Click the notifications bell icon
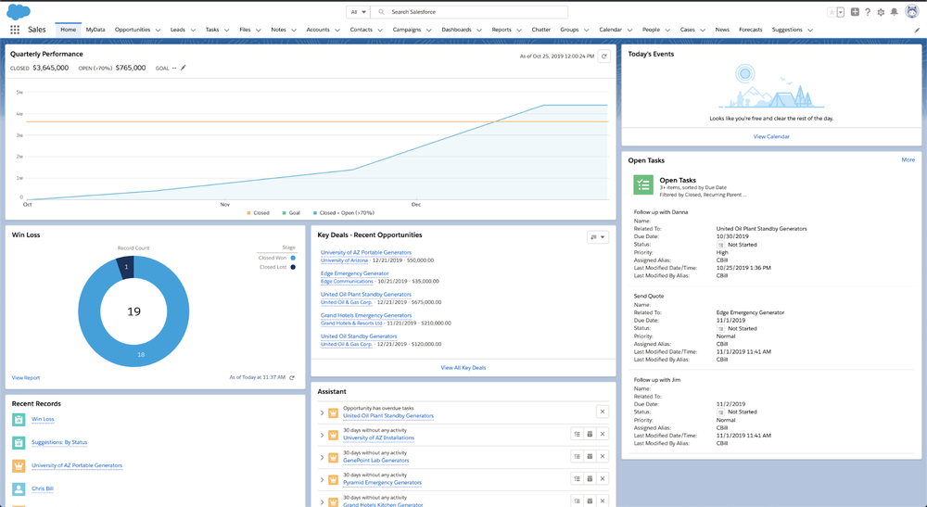The width and height of the screenshot is (927, 507). coord(895,12)
